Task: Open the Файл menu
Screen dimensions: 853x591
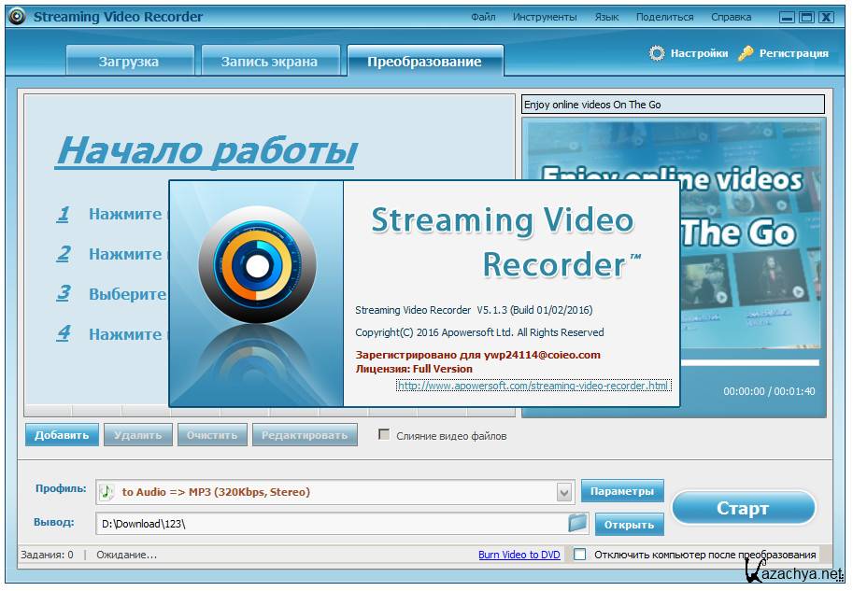Action: (x=483, y=17)
